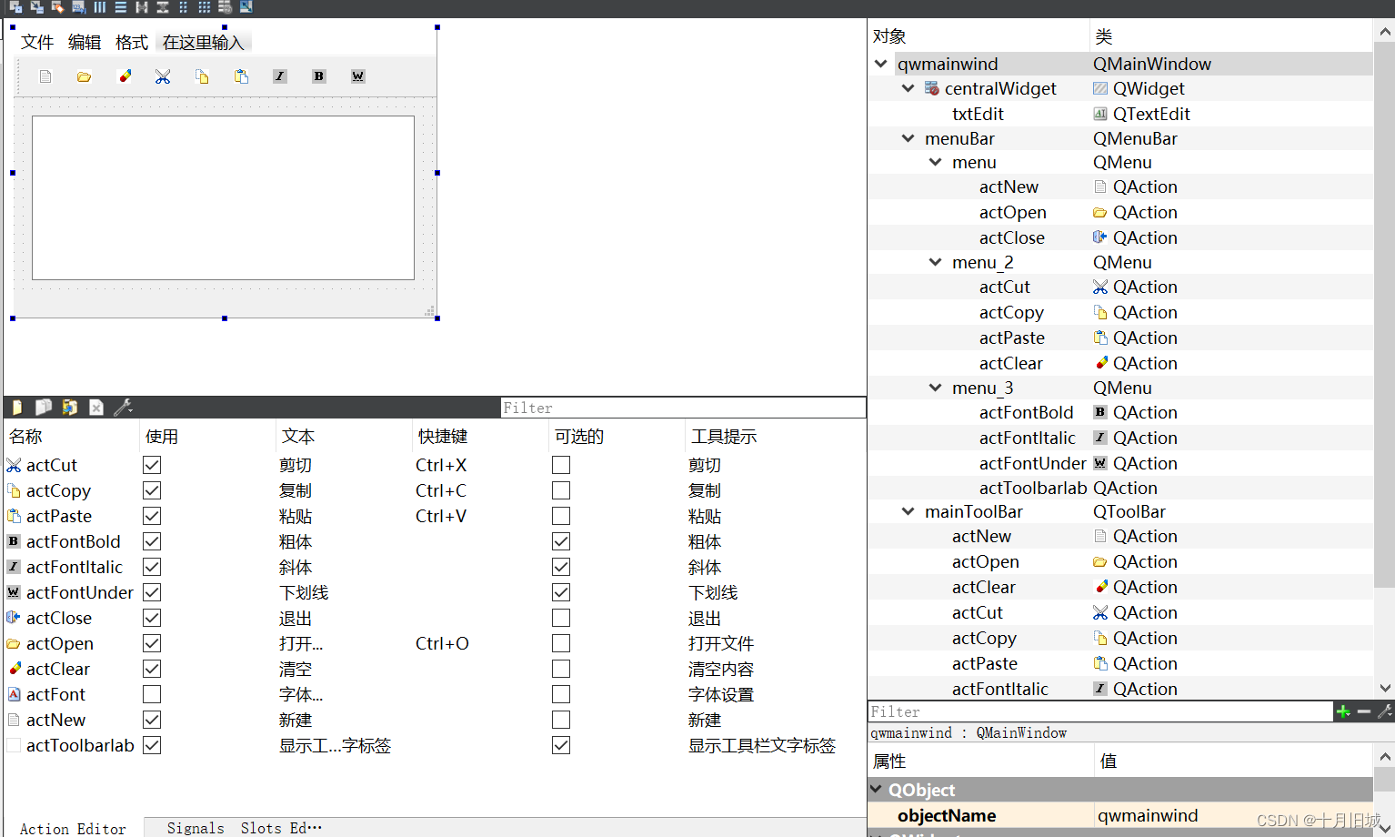Screen dimensions: 1395x837
Task: Open the wrench dropdown in Action Editor toolbar
Action: point(124,407)
